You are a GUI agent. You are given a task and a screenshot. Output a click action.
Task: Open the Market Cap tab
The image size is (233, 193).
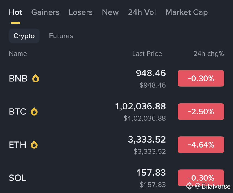(x=187, y=12)
